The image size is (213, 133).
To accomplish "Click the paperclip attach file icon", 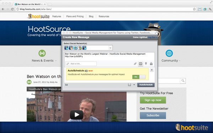I will pos(135,63).
